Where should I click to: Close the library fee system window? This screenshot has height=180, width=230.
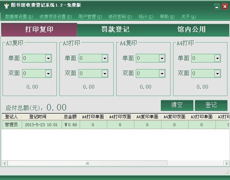[x=225, y=7]
